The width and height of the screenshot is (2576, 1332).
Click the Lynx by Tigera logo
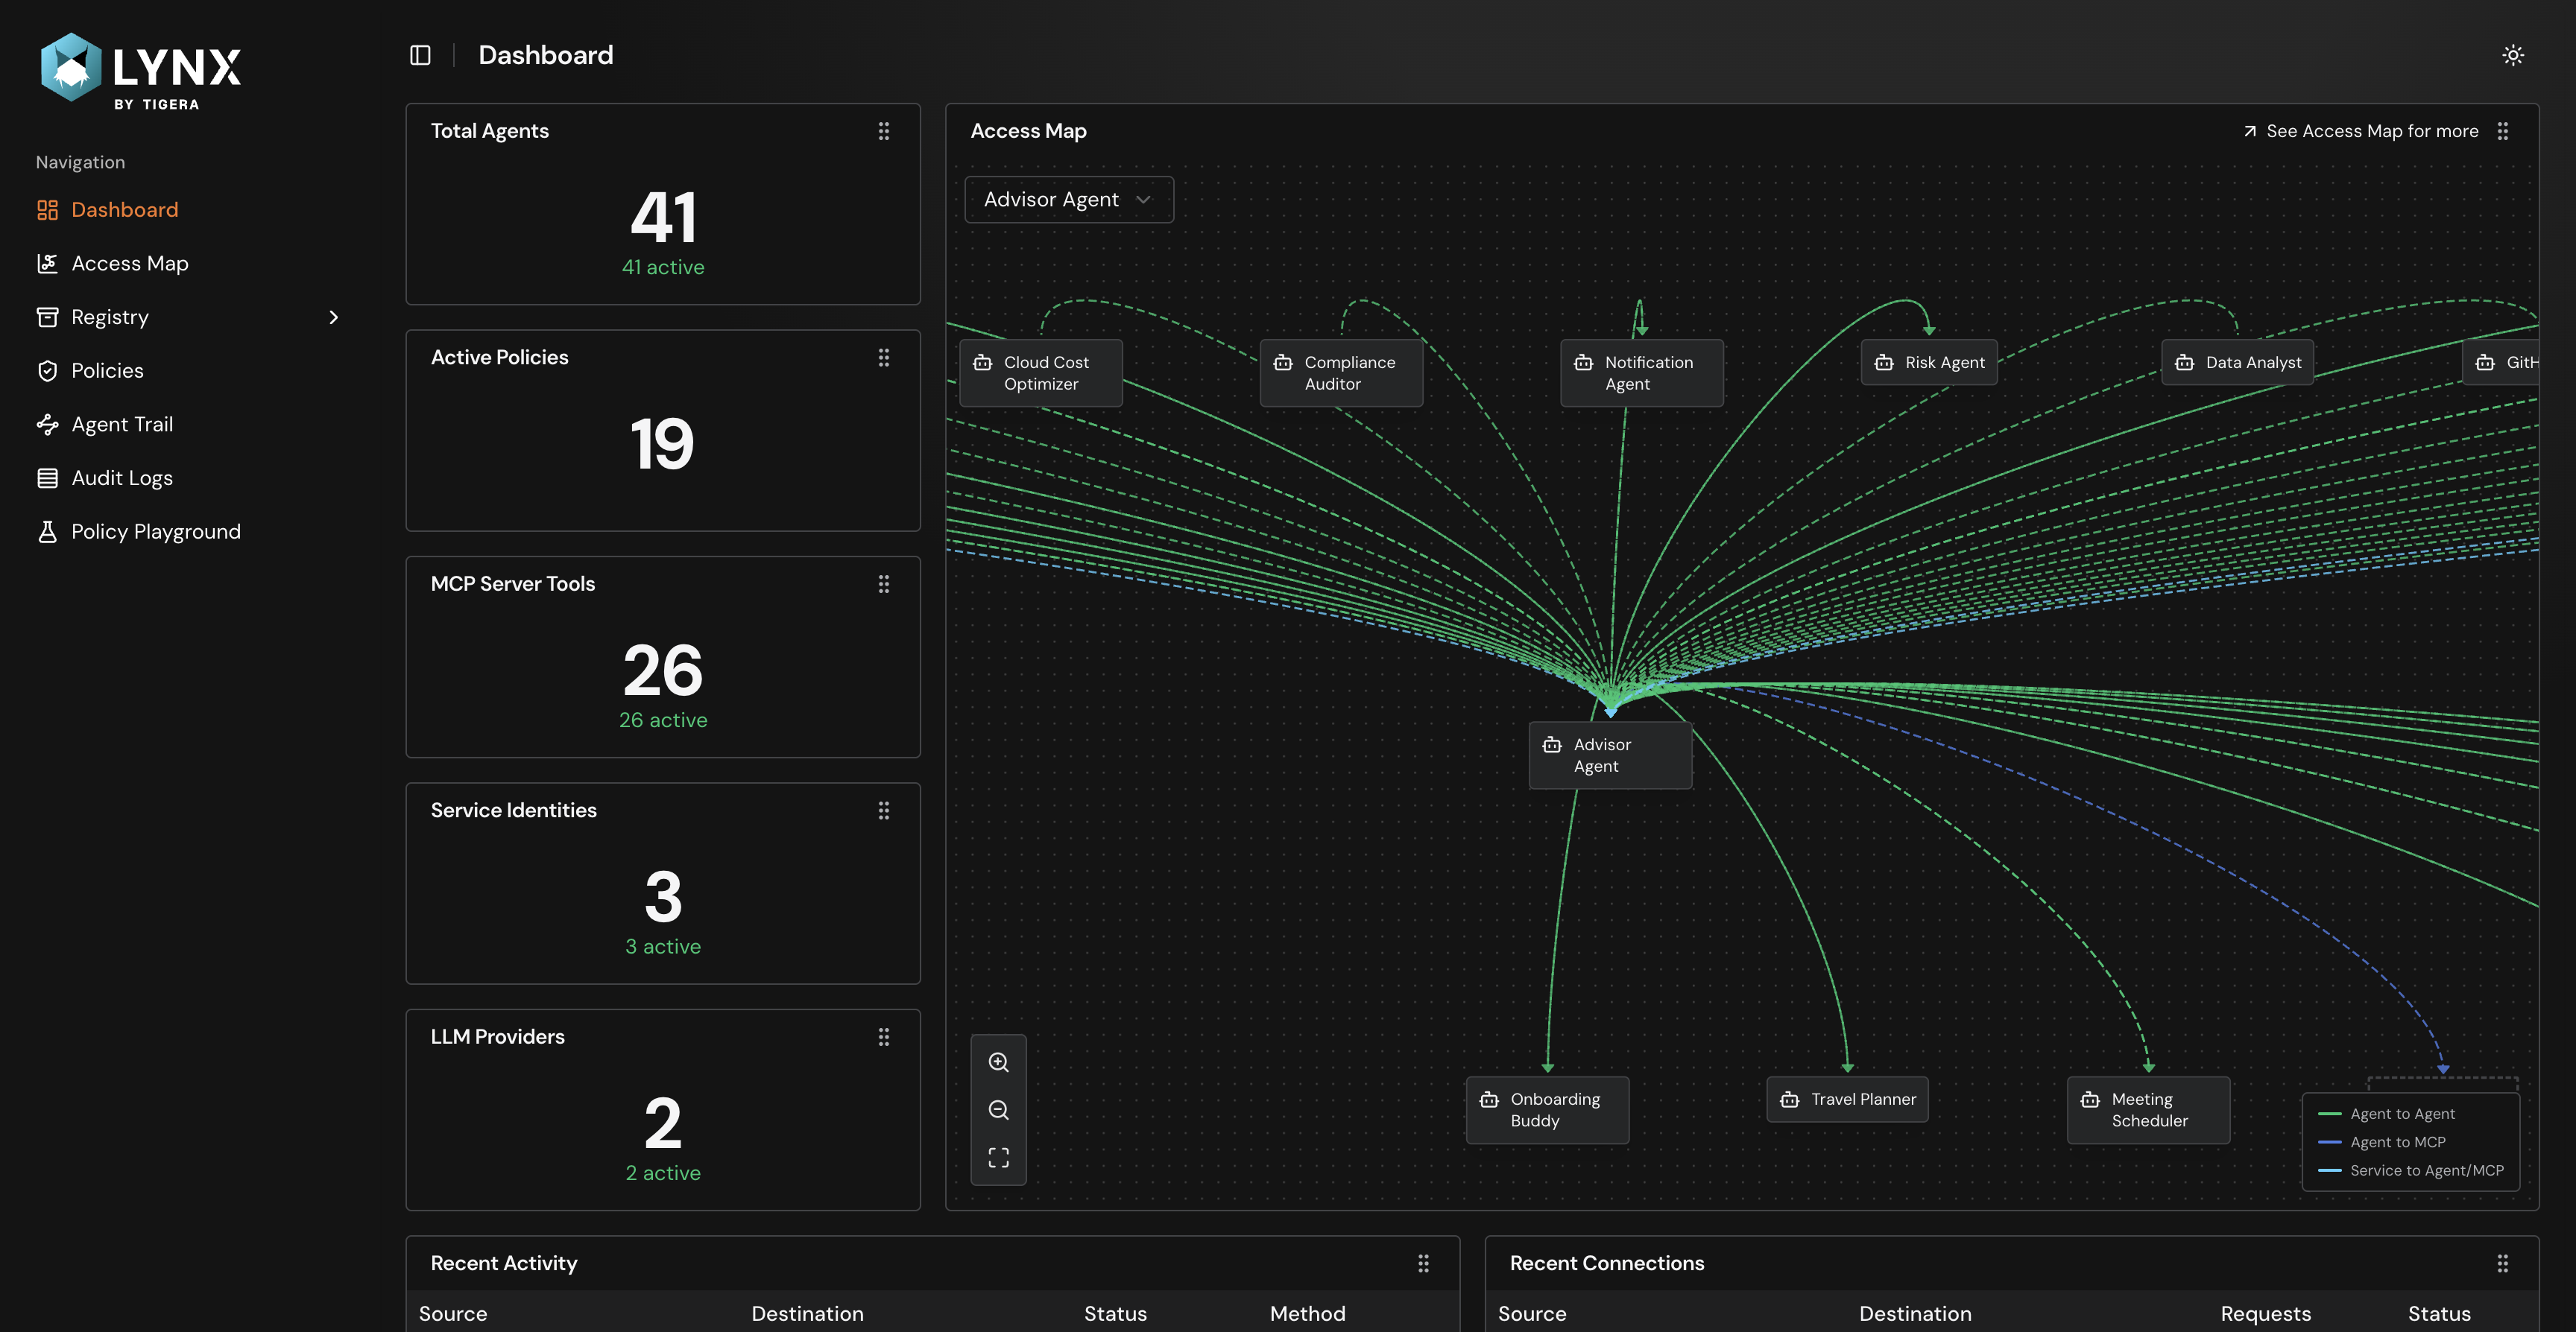(140, 70)
